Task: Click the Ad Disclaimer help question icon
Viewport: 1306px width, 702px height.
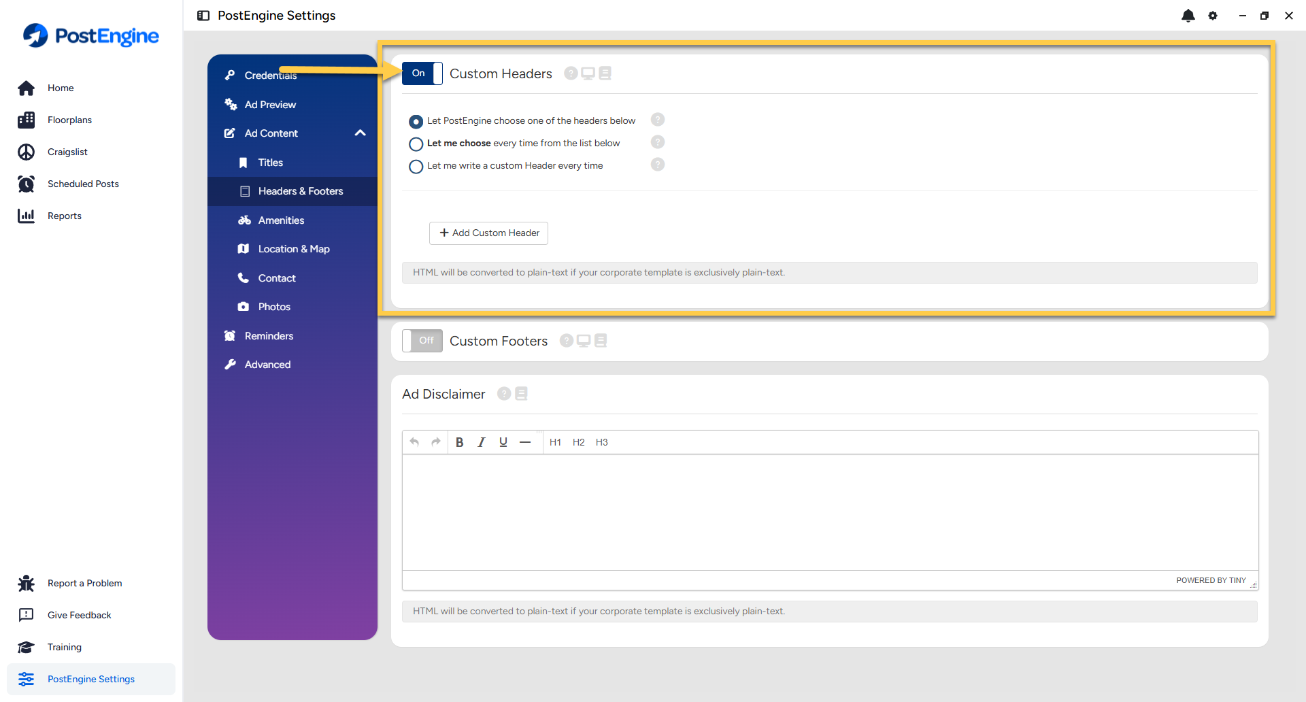Action: (504, 394)
